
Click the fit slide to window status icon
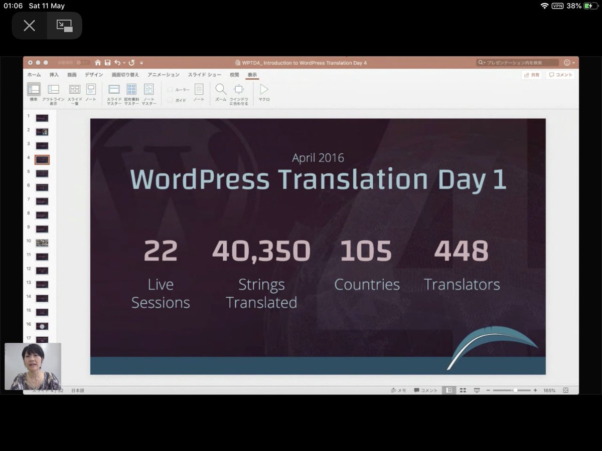tap(566, 390)
